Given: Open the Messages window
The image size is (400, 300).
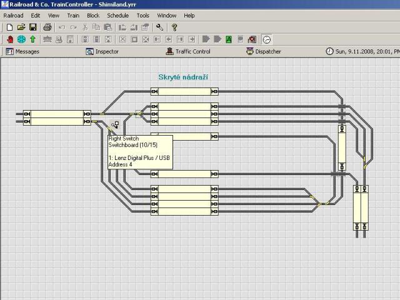Looking at the screenshot, I should coord(22,51).
